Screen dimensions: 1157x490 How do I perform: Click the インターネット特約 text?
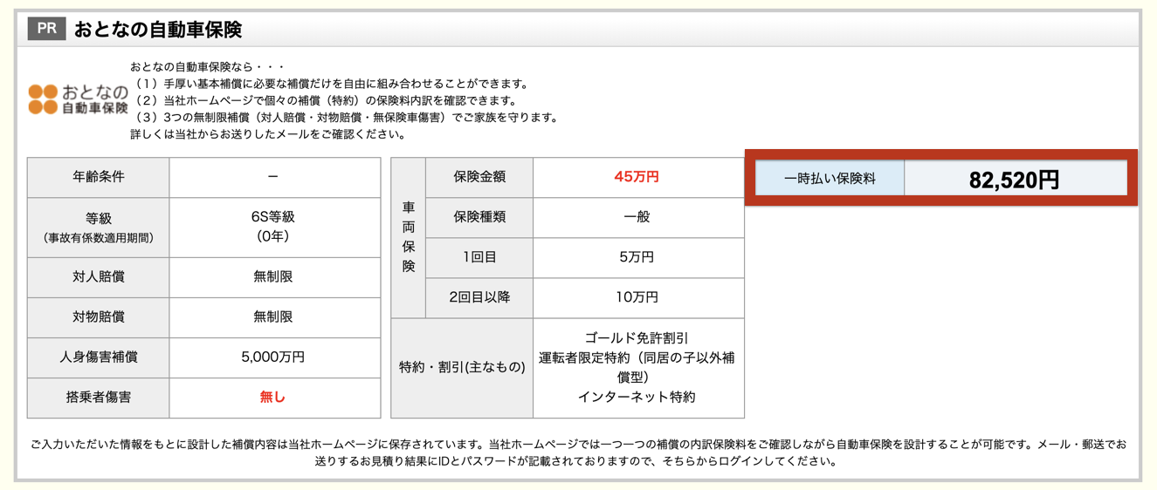[637, 397]
